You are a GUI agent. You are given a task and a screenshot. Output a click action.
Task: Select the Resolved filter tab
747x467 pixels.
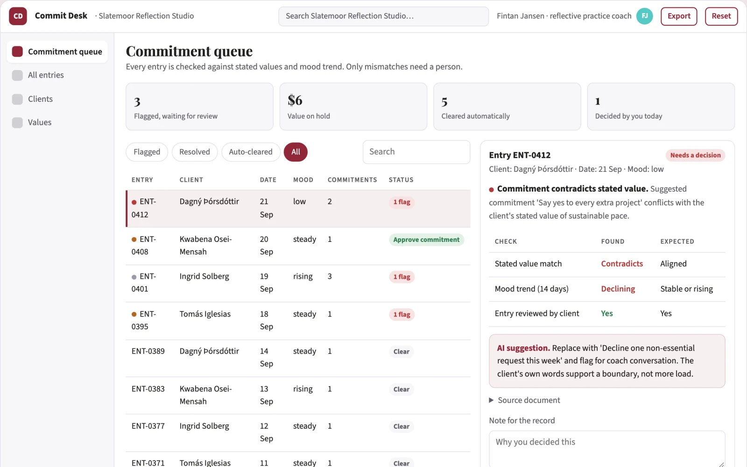click(x=195, y=152)
